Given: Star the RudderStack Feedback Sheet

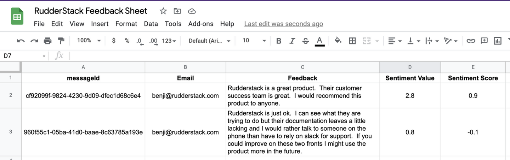Looking at the screenshot, I should tap(163, 11).
